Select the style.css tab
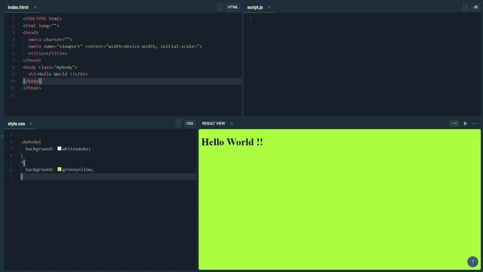 pyautogui.click(x=17, y=124)
